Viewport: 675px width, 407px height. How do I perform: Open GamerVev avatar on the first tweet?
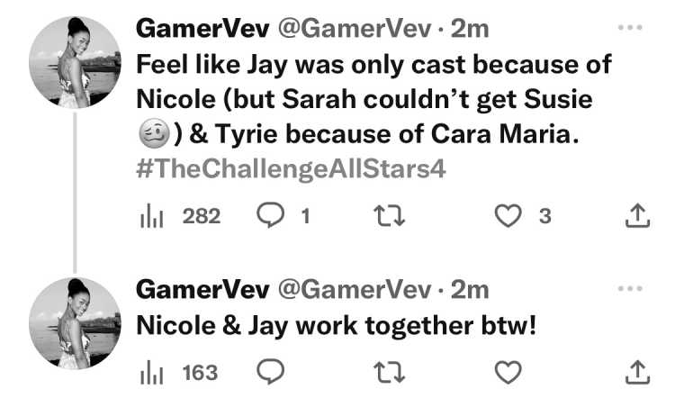(75, 62)
